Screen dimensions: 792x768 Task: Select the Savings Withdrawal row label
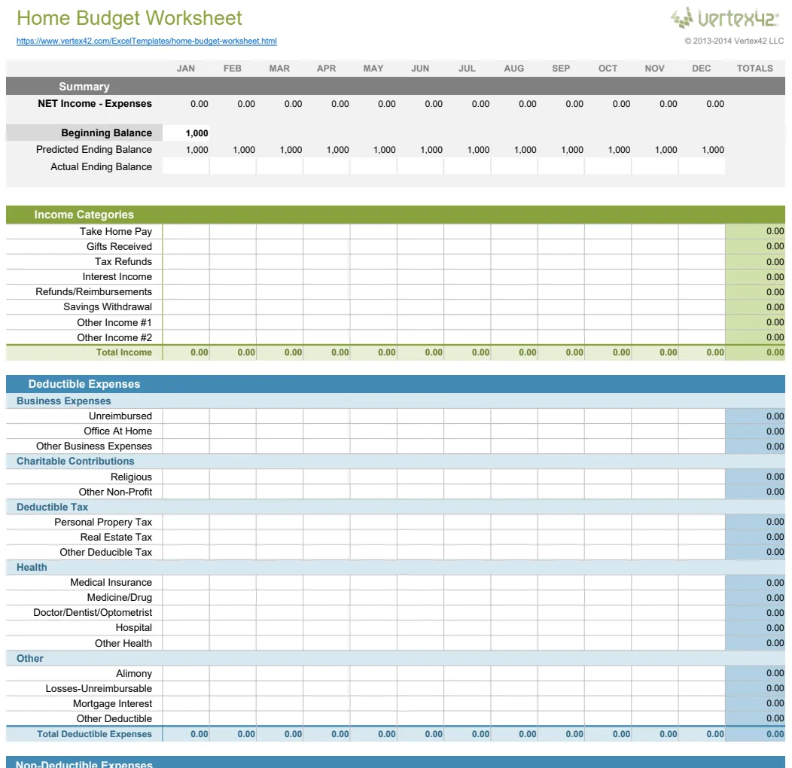108,306
